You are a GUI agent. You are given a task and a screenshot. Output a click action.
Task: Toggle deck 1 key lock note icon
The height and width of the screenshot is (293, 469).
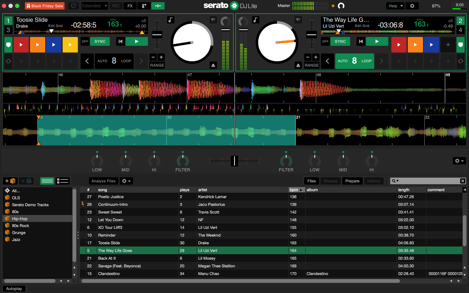(171, 20)
